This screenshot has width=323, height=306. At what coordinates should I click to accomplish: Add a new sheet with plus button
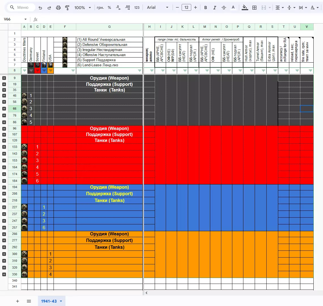[x=18, y=301]
